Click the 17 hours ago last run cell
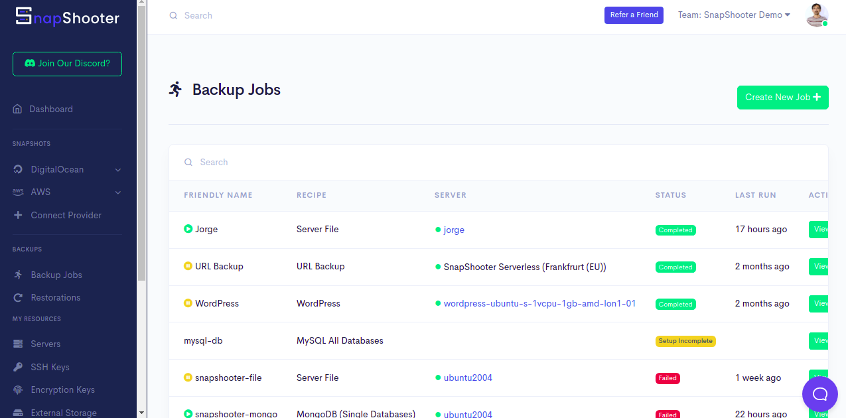Screen dimensions: 846x418 761,229
